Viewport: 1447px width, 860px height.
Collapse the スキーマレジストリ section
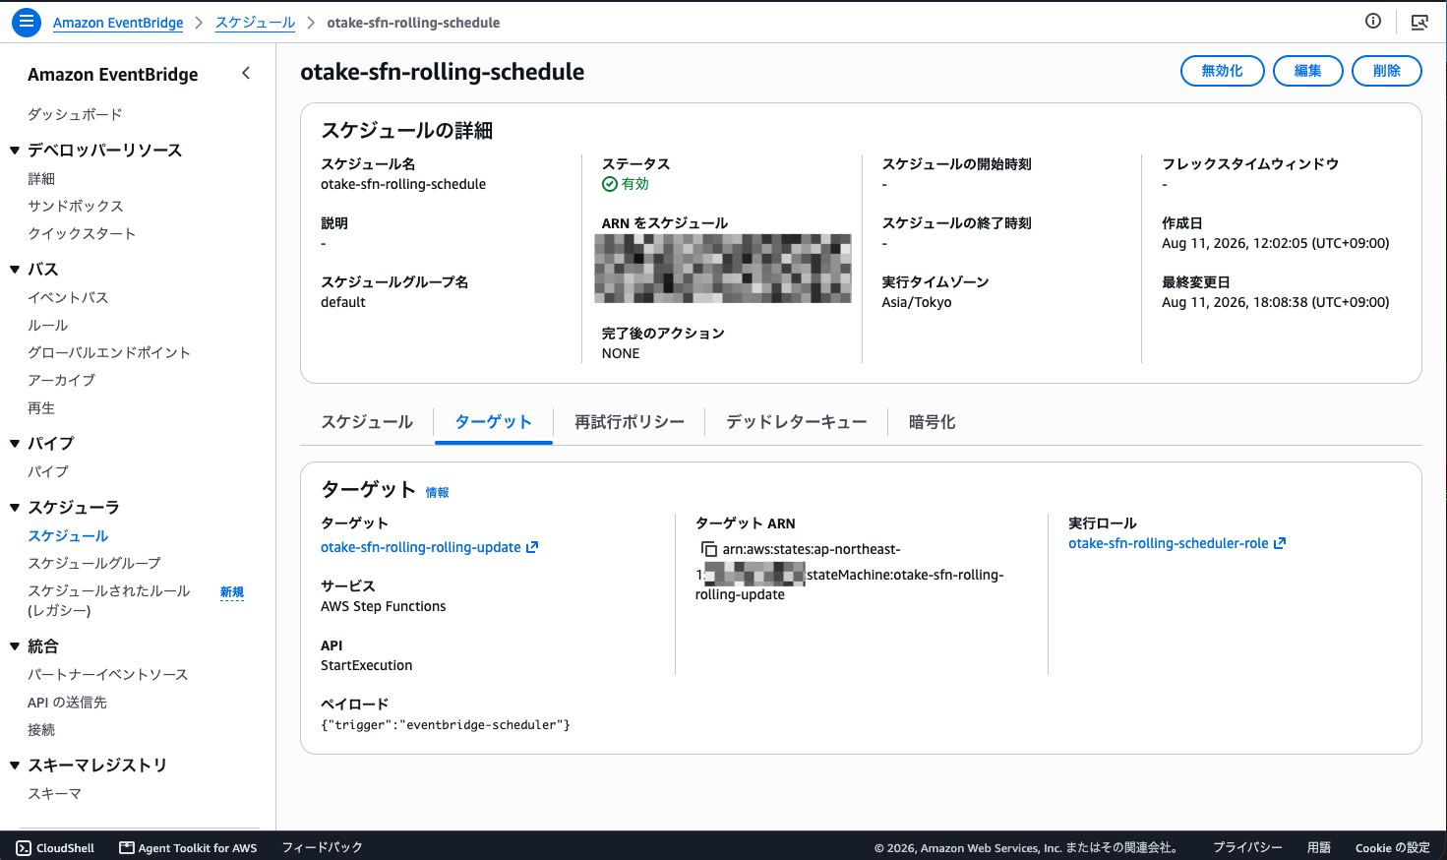click(15, 765)
